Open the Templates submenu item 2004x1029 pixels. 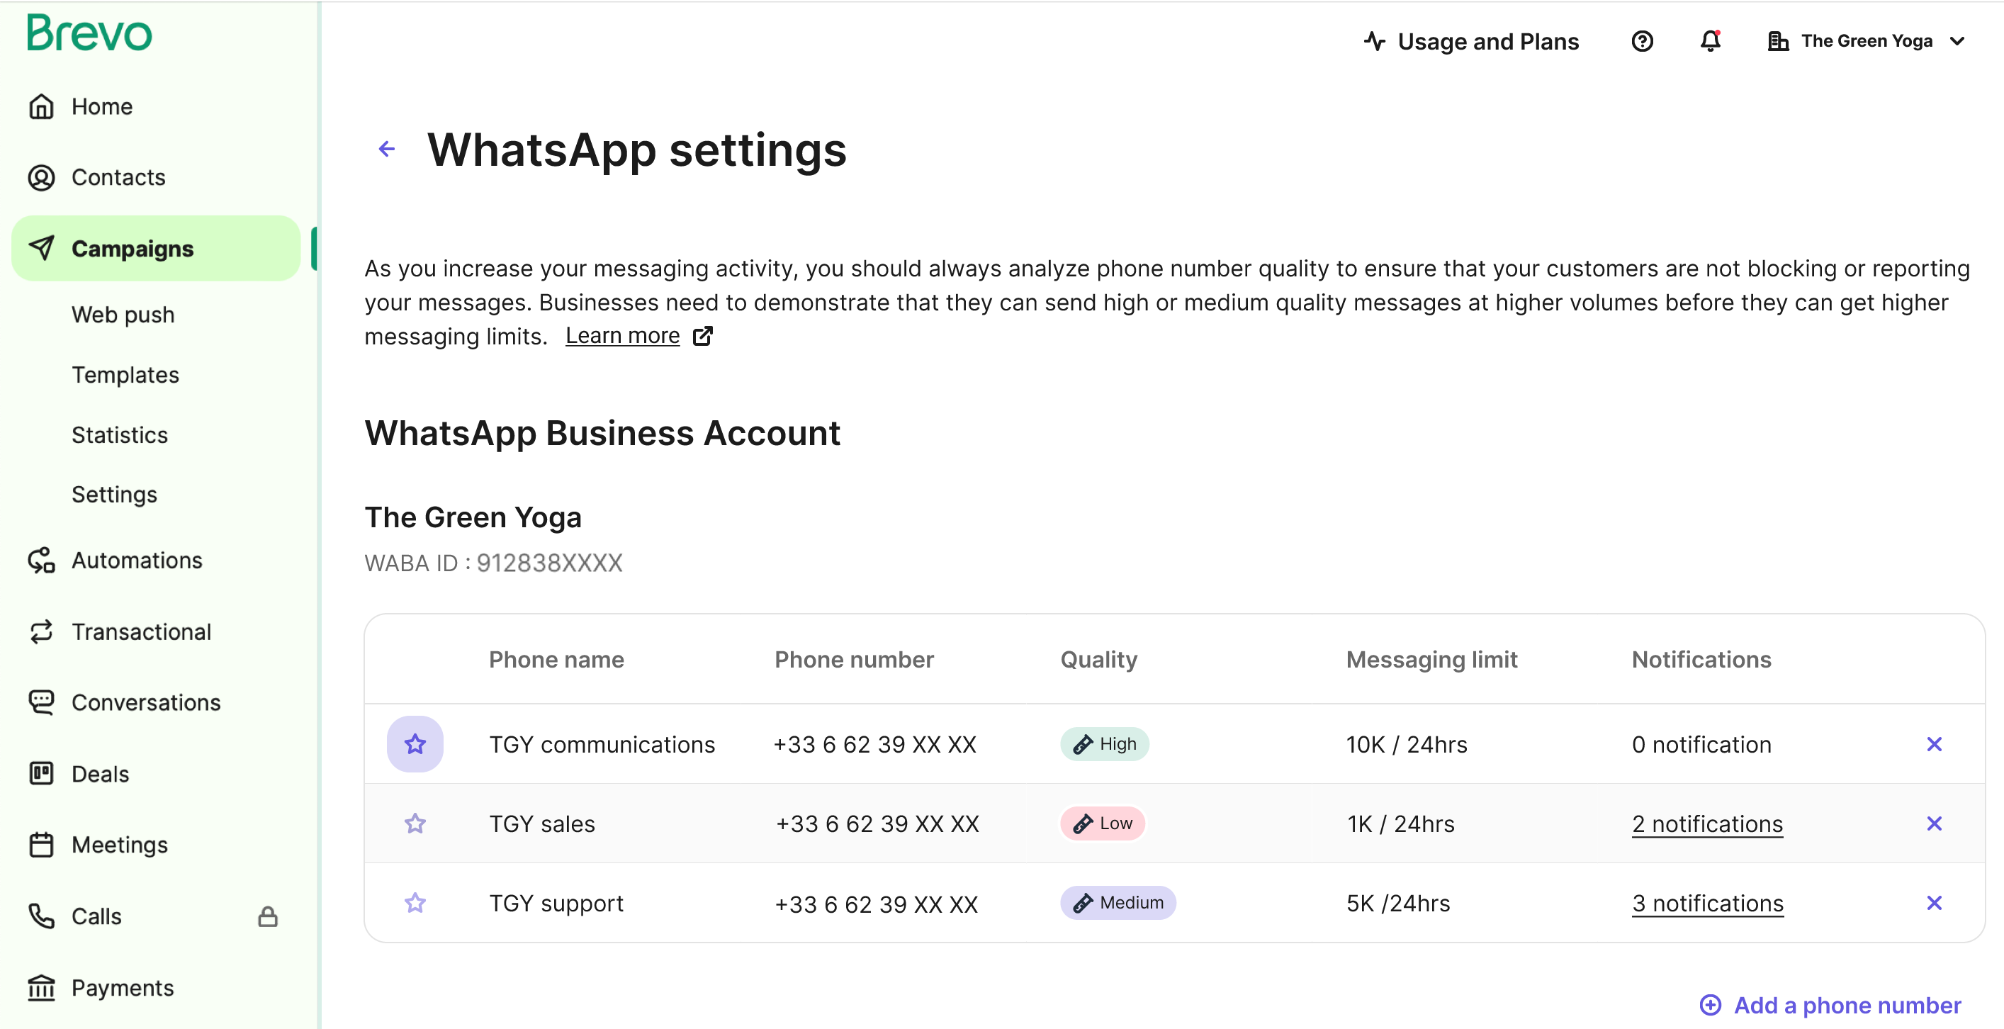coord(125,375)
